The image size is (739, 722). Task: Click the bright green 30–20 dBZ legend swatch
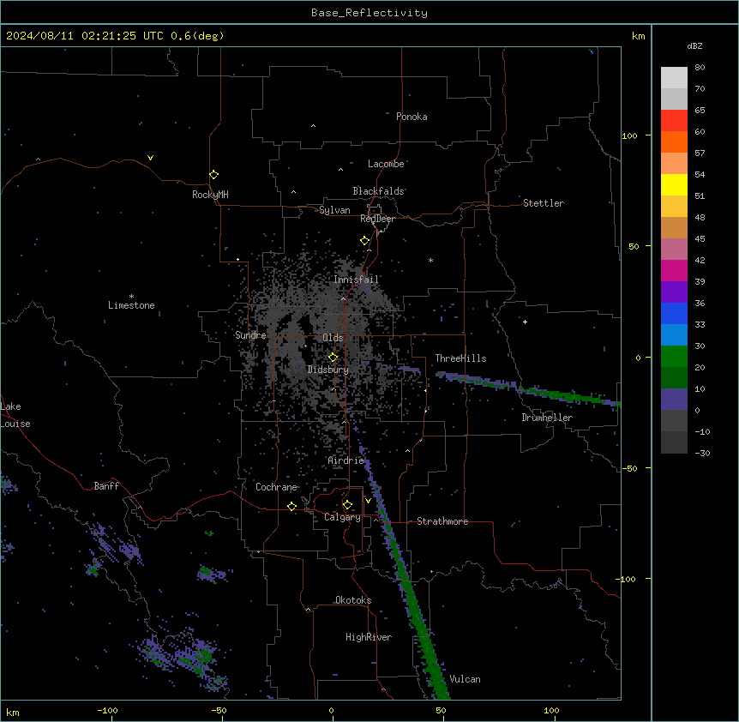[674, 357]
